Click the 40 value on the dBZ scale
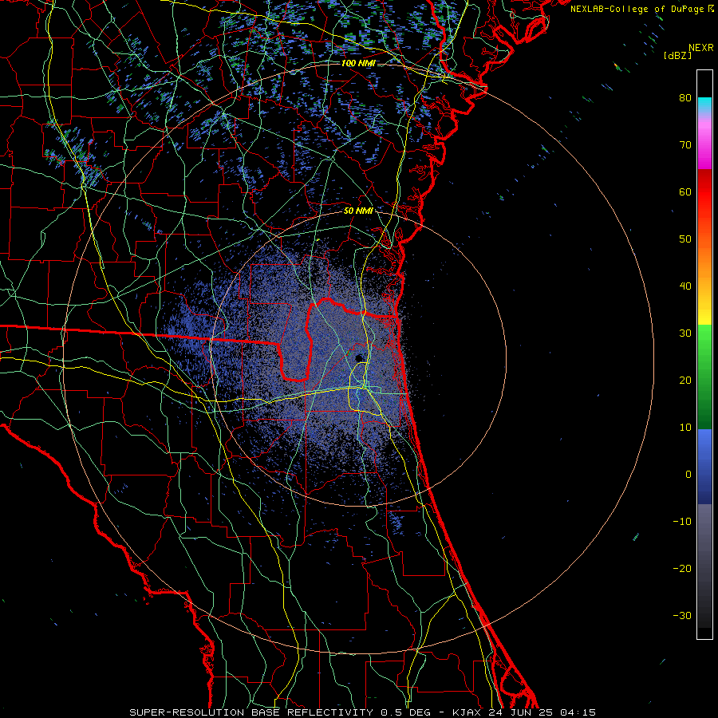Image resolution: width=718 pixels, height=718 pixels. (685, 286)
